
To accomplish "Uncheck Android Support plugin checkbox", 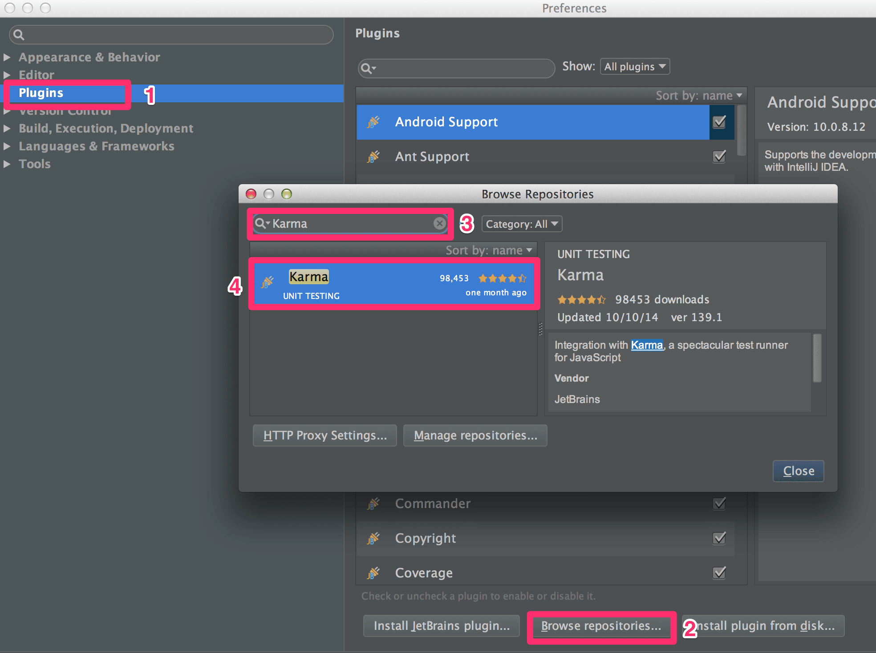I will click(x=719, y=122).
